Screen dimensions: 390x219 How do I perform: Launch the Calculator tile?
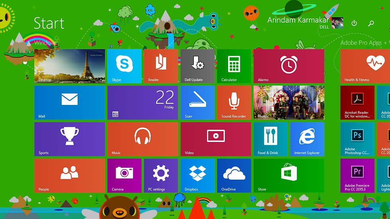point(234,66)
